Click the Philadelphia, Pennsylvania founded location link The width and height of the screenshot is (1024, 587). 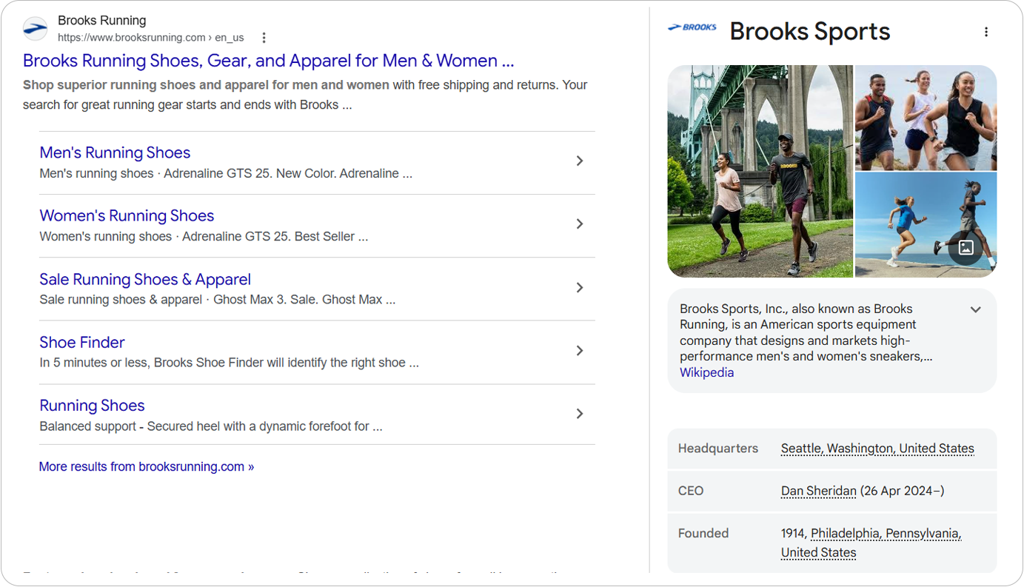click(886, 533)
